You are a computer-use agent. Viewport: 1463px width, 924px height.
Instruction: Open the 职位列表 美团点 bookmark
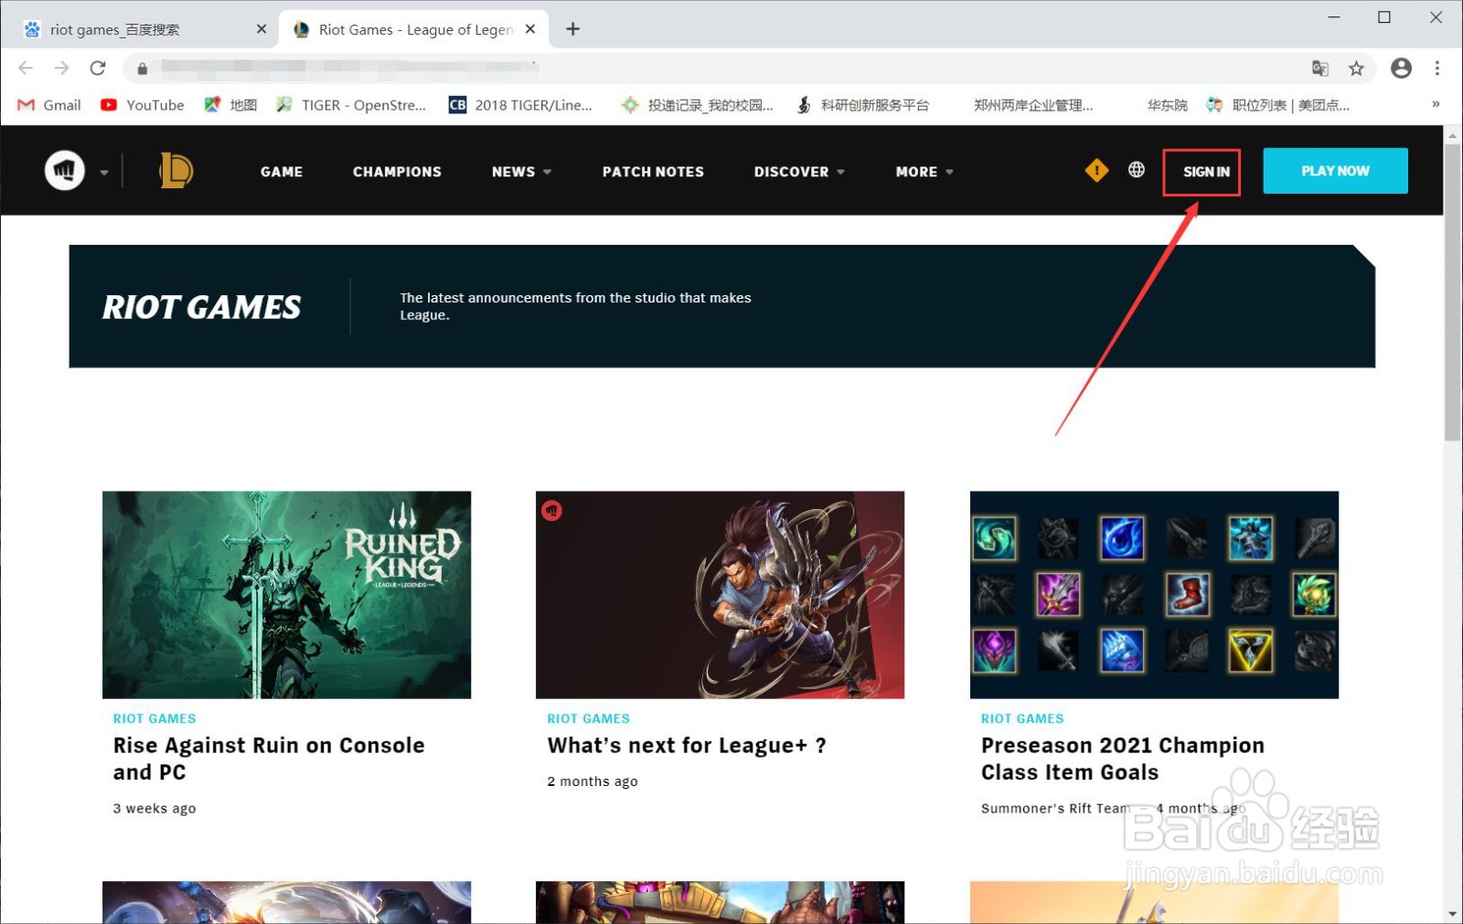point(1278,105)
